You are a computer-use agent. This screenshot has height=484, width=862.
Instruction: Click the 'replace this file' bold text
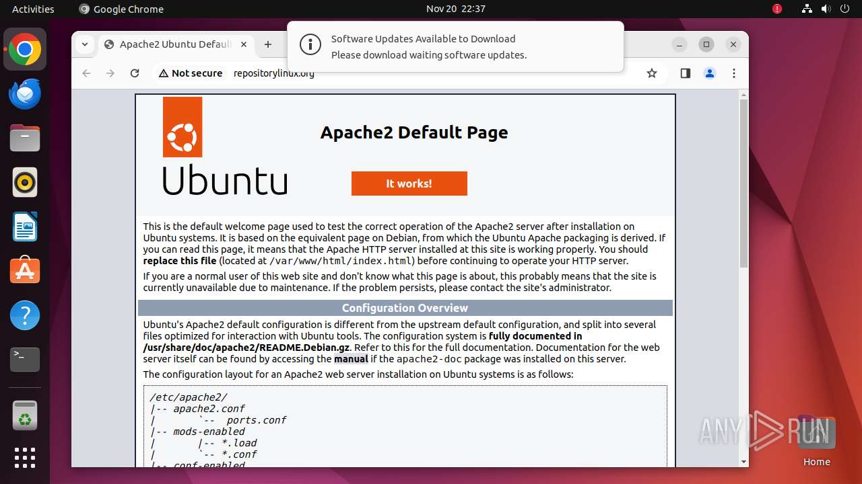click(180, 261)
